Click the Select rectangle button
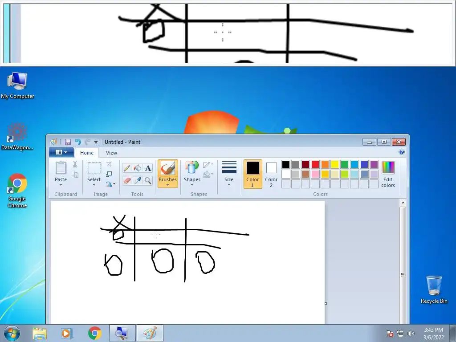This screenshot has height=342, width=456. click(94, 168)
